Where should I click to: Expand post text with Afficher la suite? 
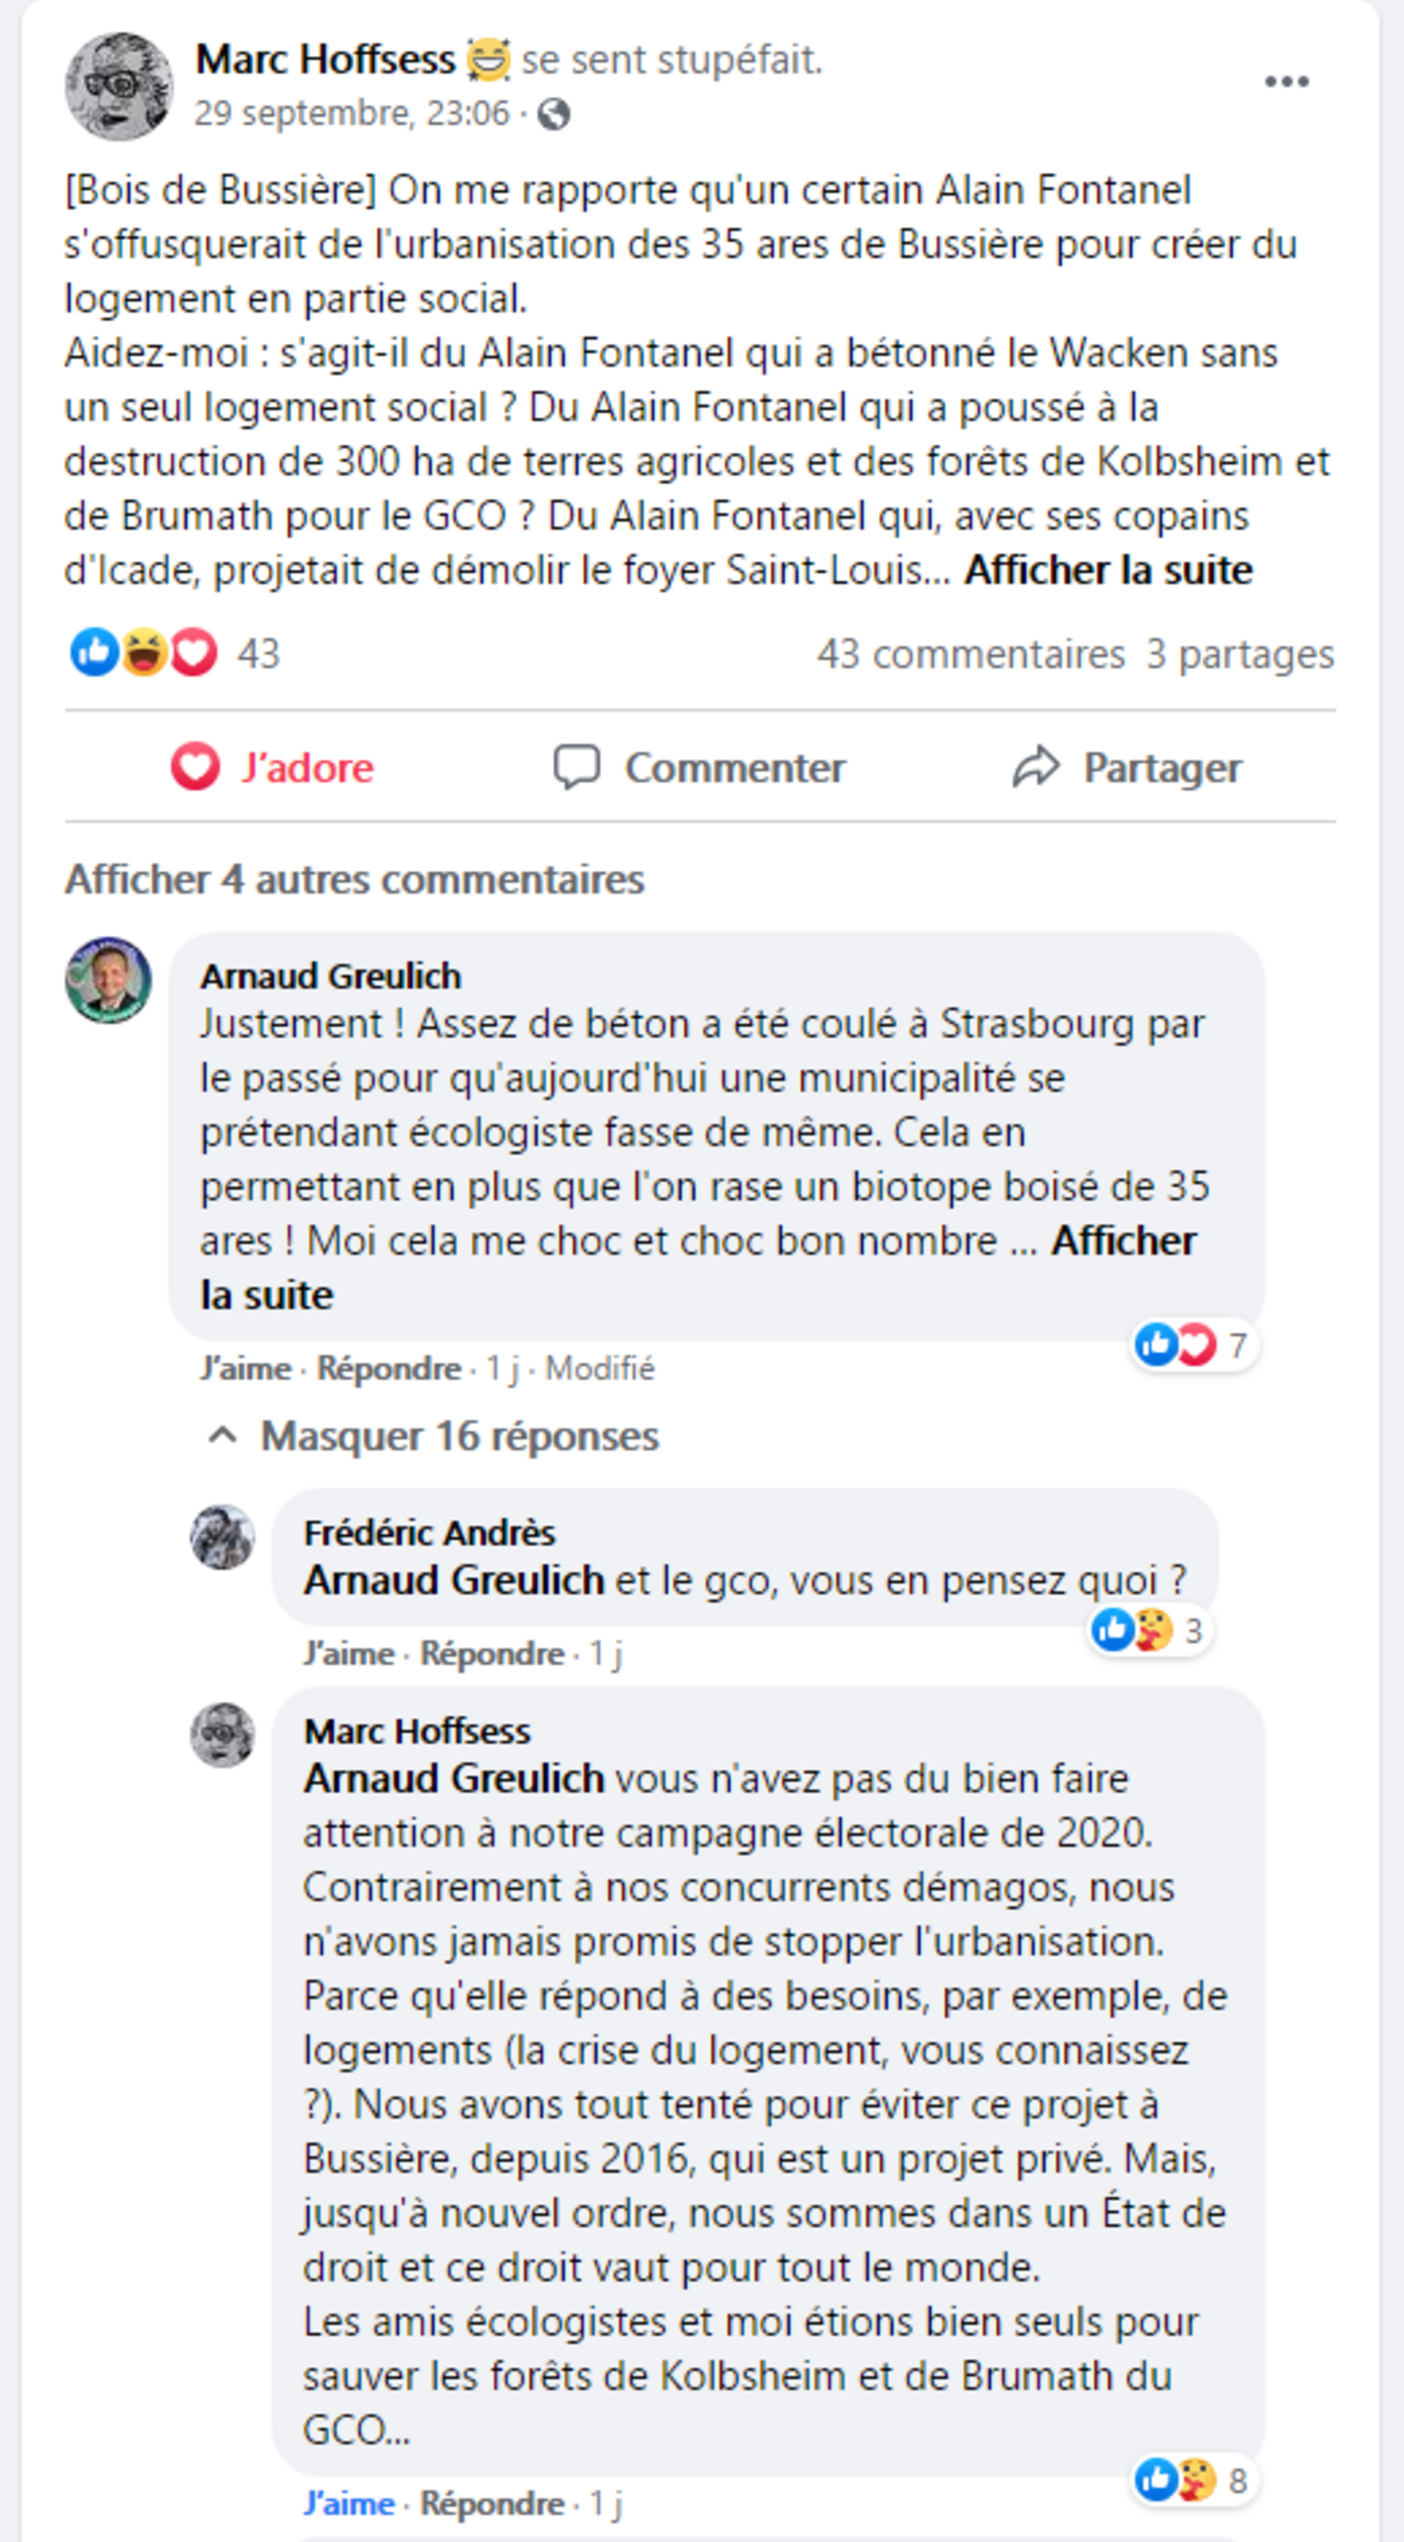[x=1108, y=571]
